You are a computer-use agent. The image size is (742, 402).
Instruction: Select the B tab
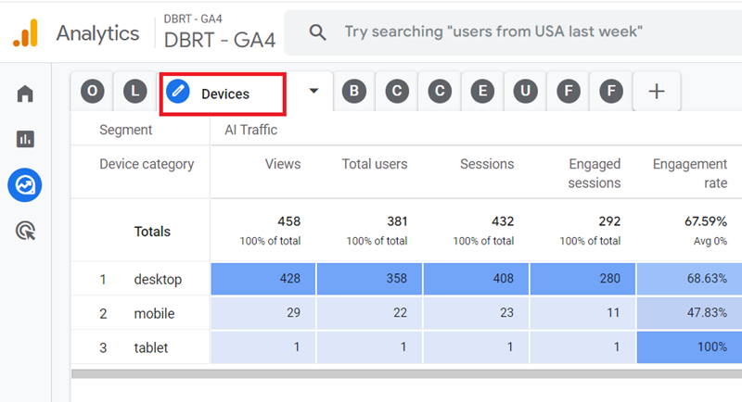[x=353, y=91]
